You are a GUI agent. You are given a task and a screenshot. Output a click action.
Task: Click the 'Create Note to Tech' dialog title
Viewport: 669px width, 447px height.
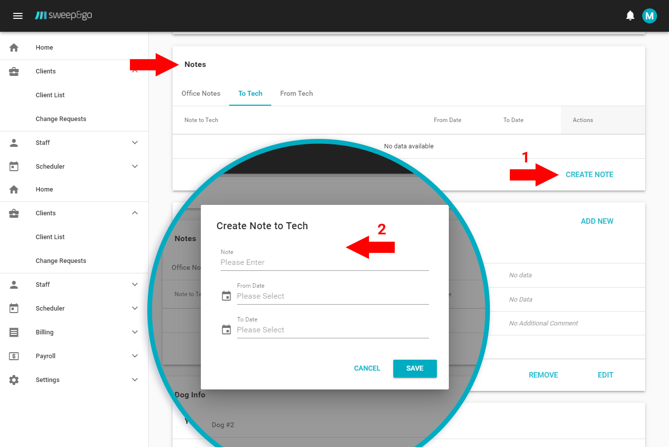click(262, 226)
